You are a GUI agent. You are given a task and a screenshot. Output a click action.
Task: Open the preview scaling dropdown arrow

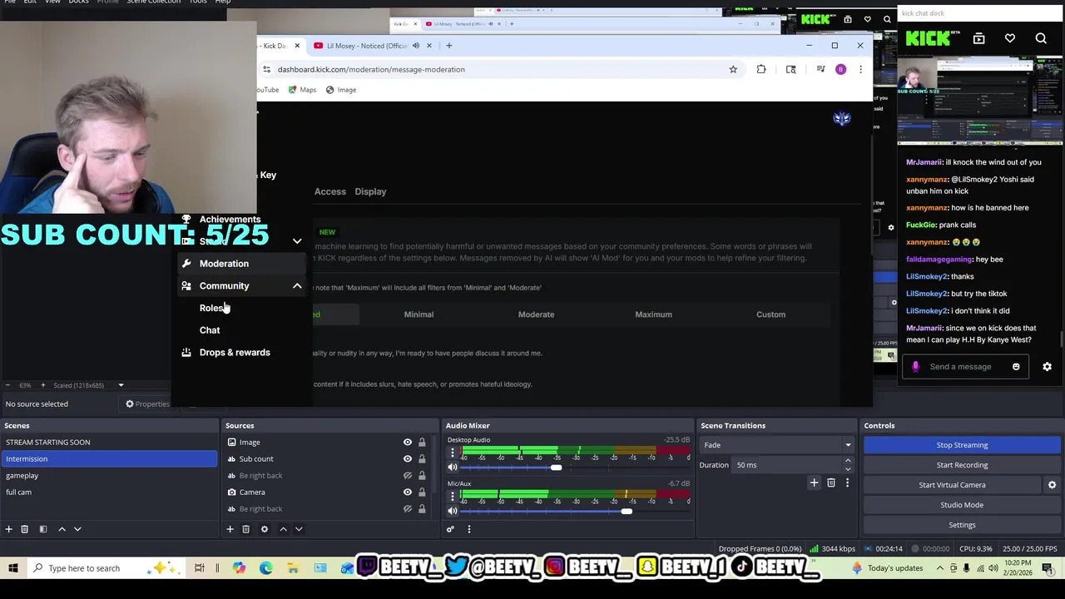tap(121, 385)
